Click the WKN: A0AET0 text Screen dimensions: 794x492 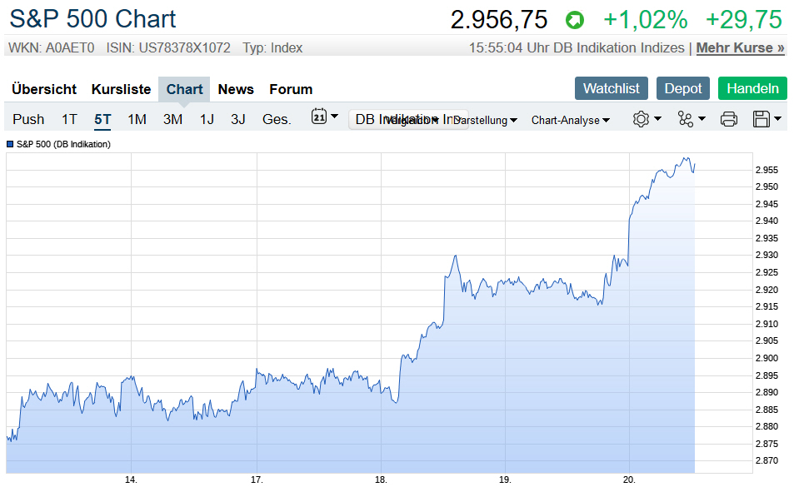click(x=52, y=48)
